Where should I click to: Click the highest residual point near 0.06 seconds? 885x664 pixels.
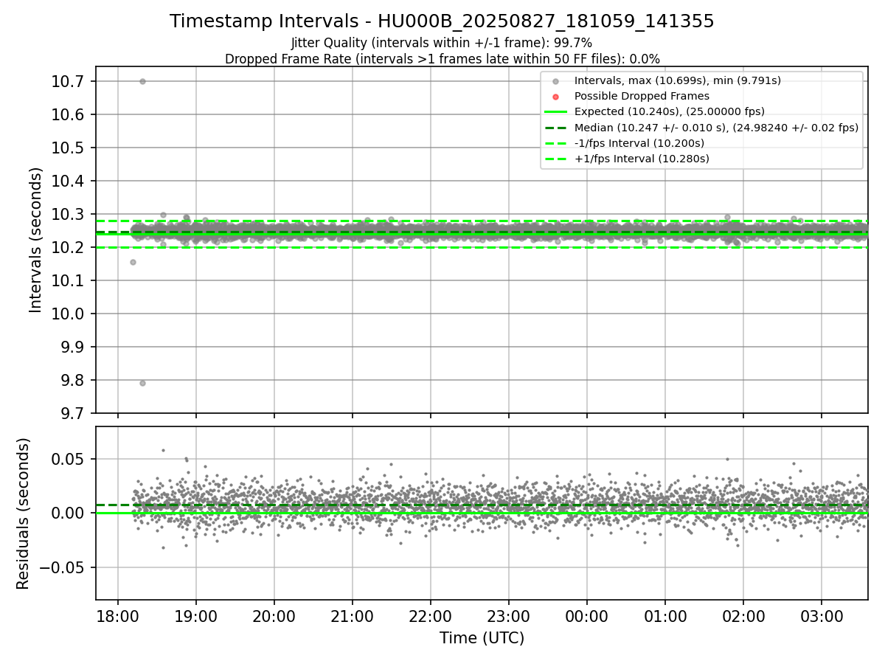click(x=163, y=450)
